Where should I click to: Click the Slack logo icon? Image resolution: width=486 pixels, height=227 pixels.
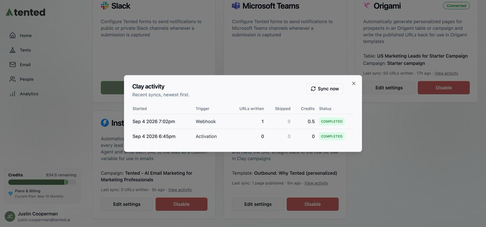(105, 5)
